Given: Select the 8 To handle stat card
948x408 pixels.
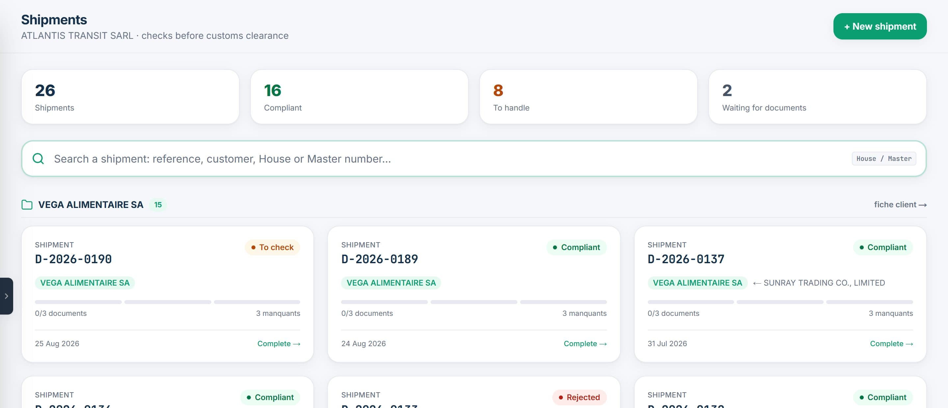Looking at the screenshot, I should [x=588, y=97].
